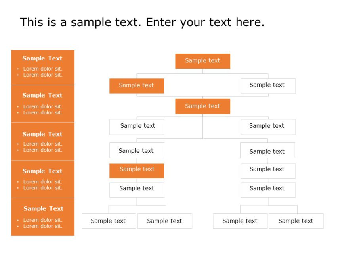This screenshot has width=338, height=254.
Task: Select the orange box in left chart column
Action: click(x=137, y=170)
